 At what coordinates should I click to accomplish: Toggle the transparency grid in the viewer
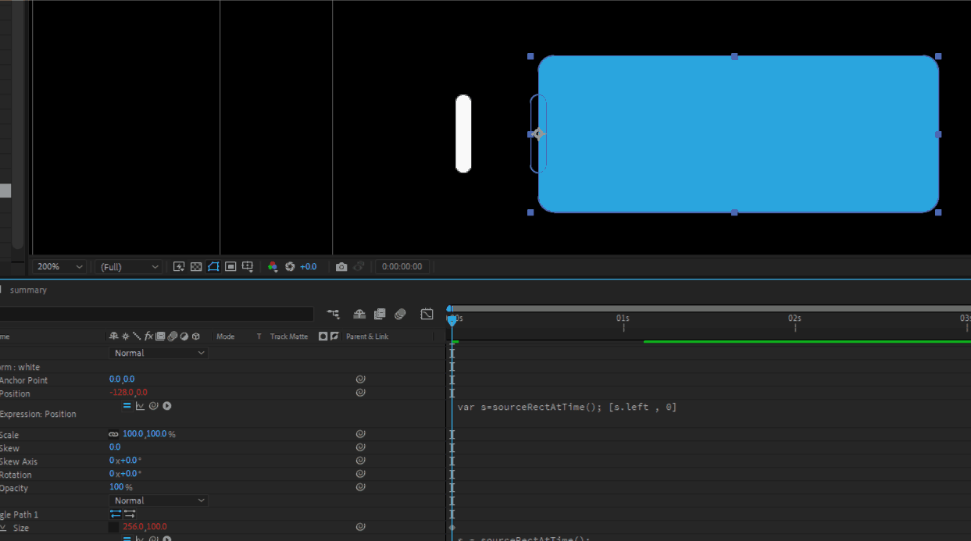pos(195,266)
